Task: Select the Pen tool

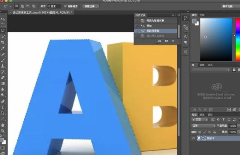Action: coord(3,101)
